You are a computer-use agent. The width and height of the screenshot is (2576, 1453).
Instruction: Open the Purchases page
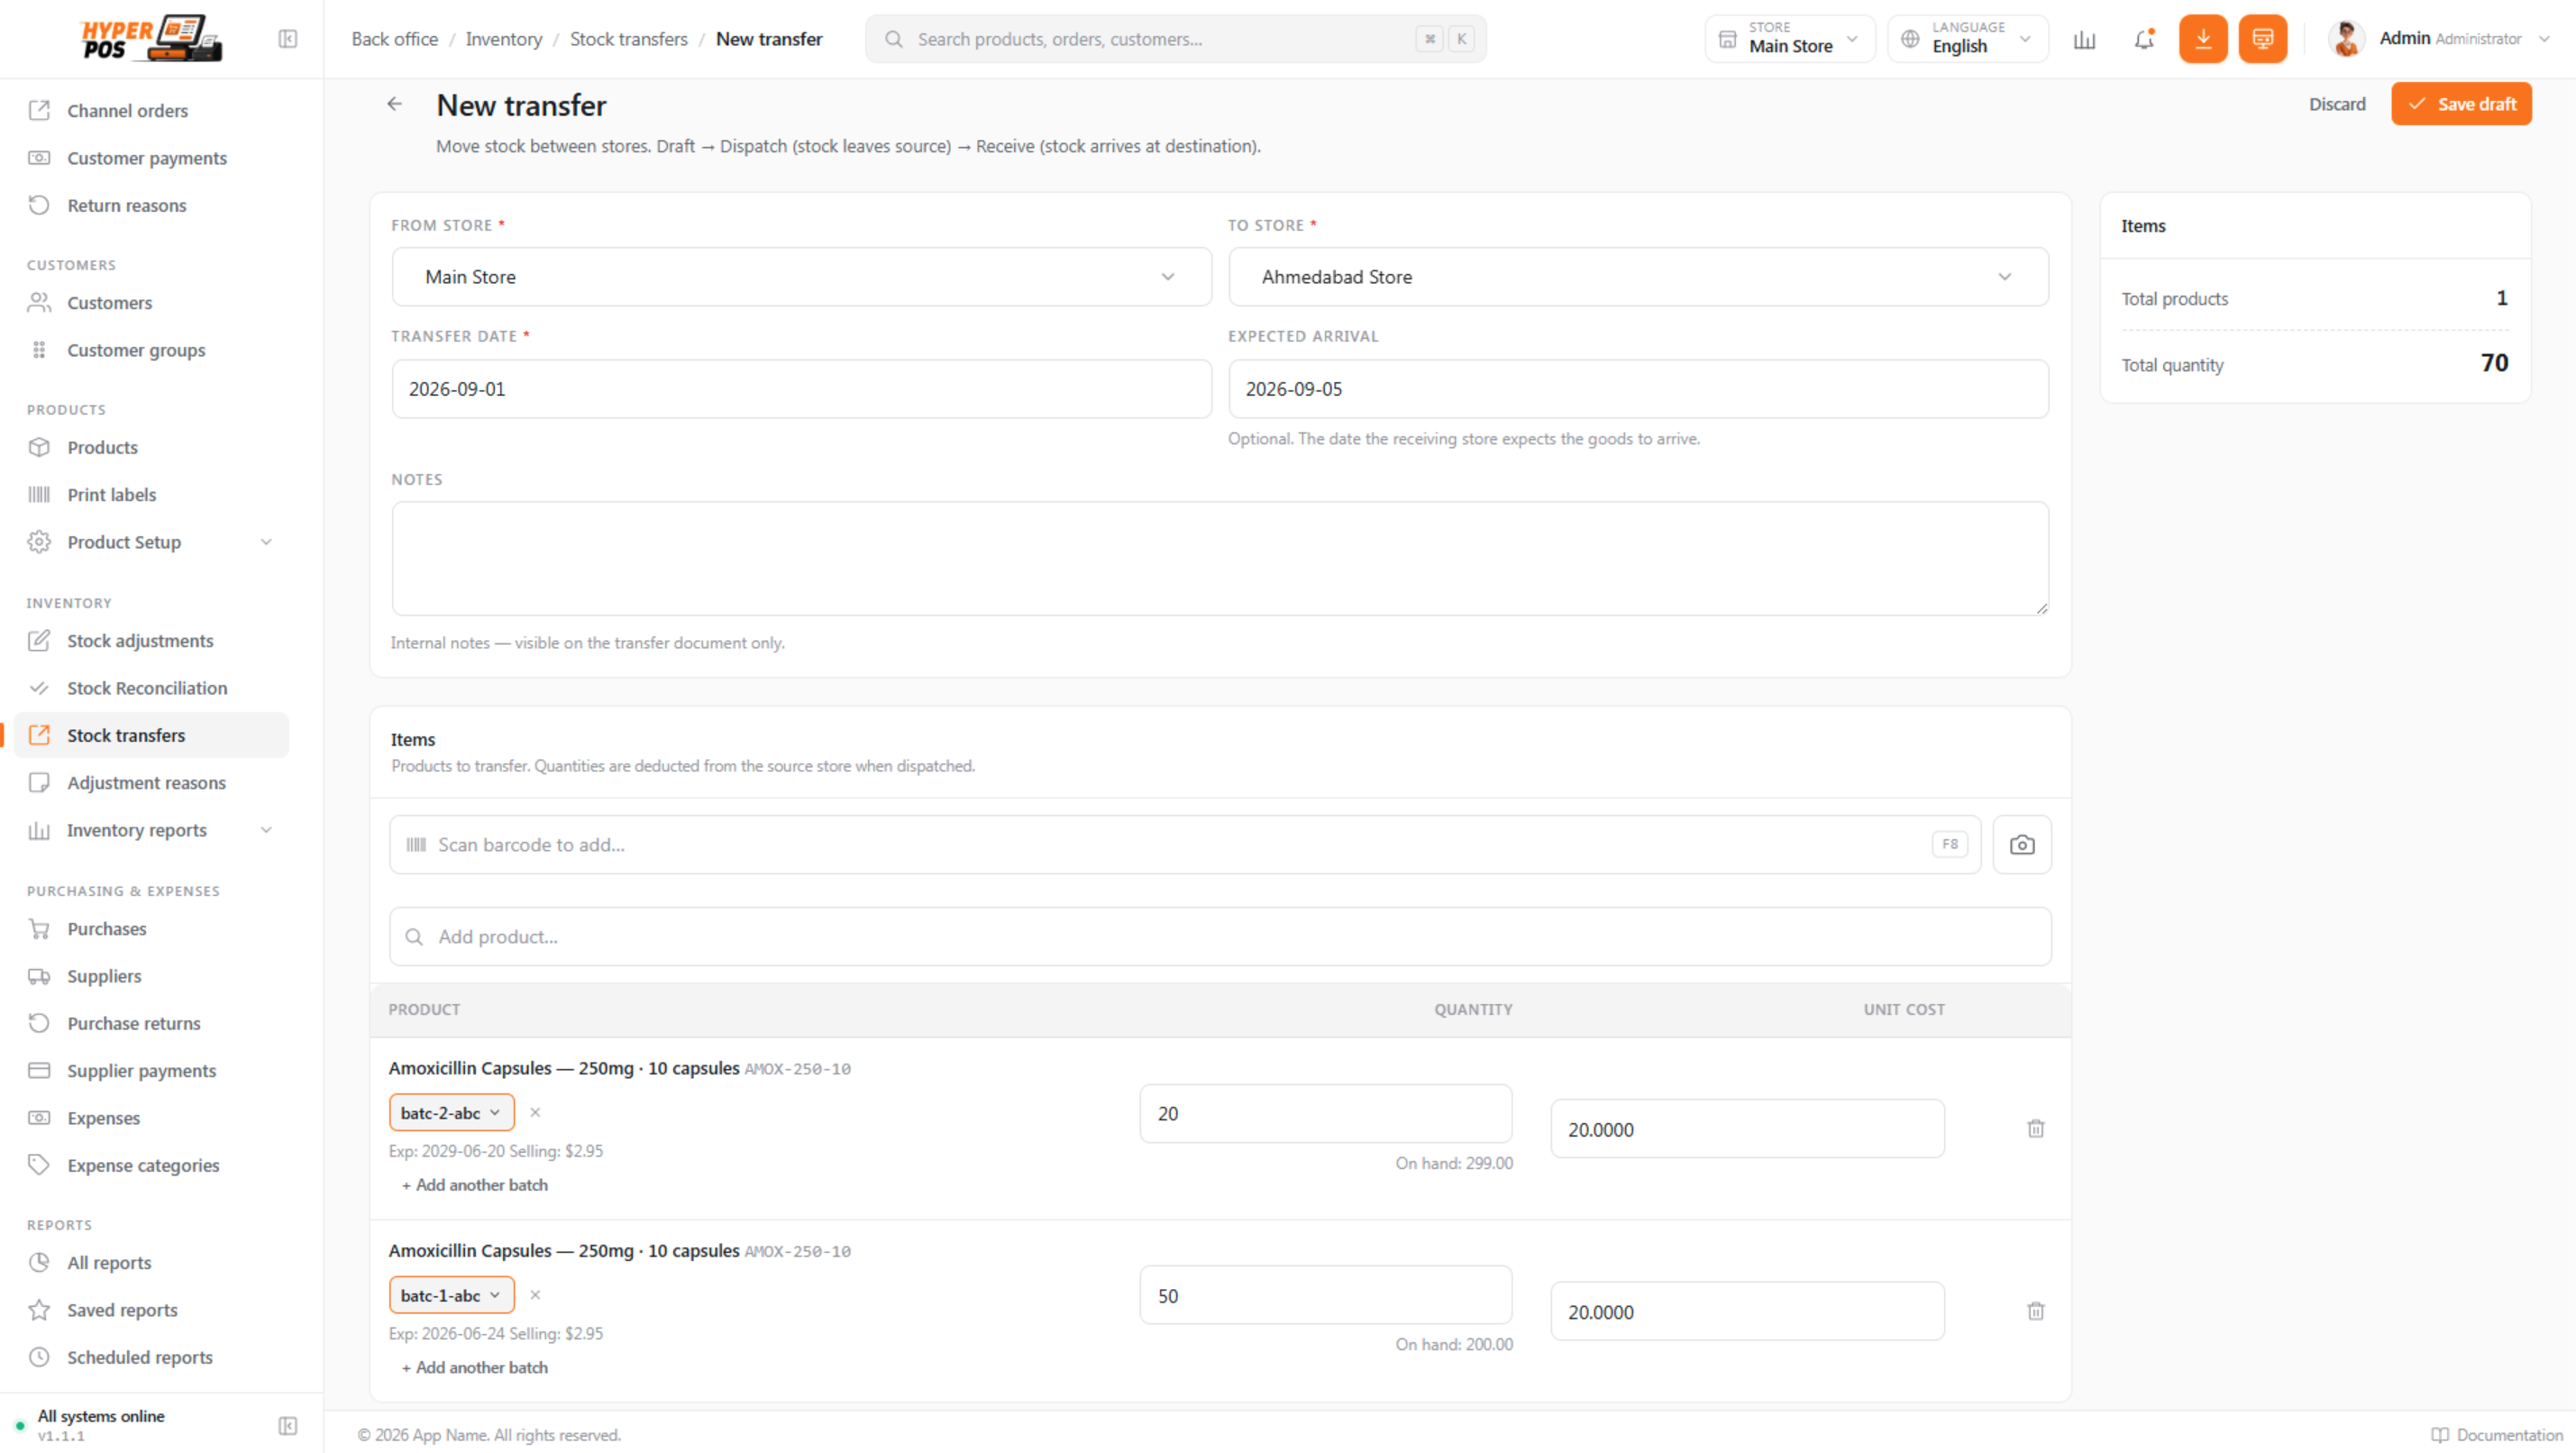click(x=151, y=929)
